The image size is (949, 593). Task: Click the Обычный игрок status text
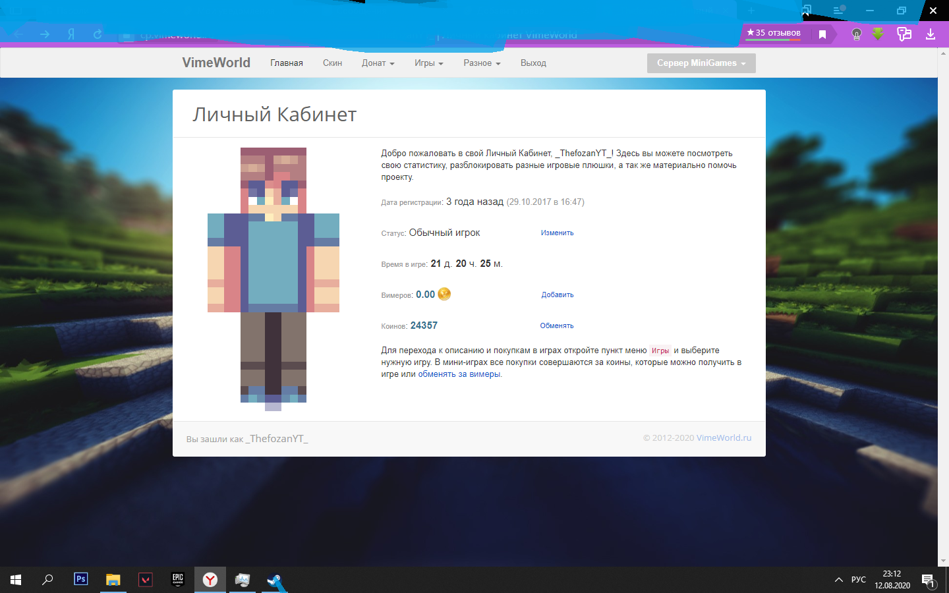[x=444, y=233]
